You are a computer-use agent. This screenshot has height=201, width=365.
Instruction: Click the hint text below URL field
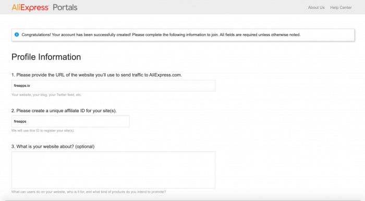point(46,95)
